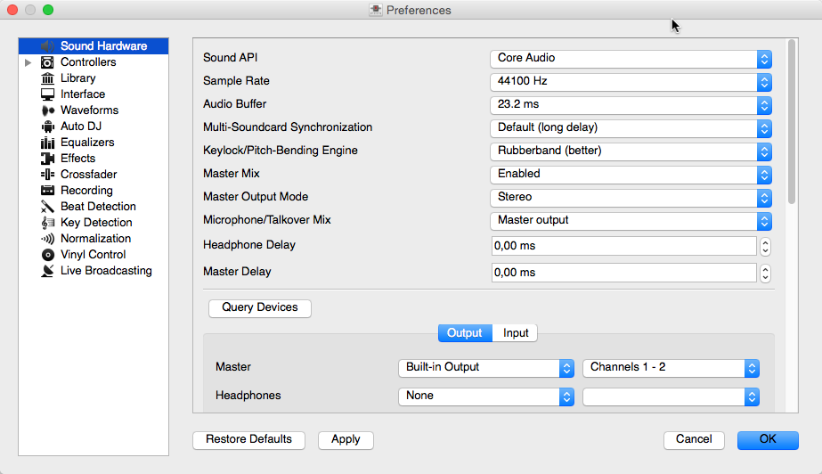Image resolution: width=822 pixels, height=474 pixels.
Task: Click the Key Detection clef icon
Action: [x=48, y=223]
